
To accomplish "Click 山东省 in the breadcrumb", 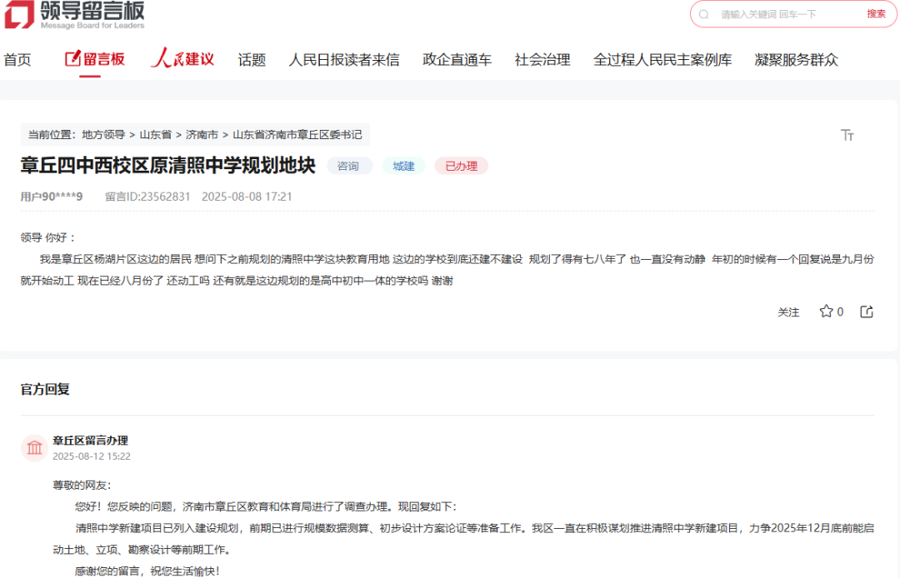I will pos(155,134).
